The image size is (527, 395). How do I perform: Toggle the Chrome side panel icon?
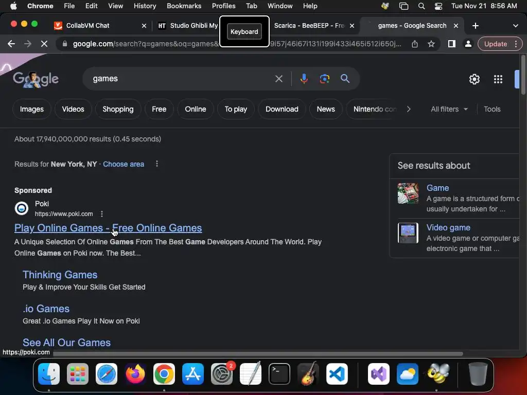pos(452,44)
